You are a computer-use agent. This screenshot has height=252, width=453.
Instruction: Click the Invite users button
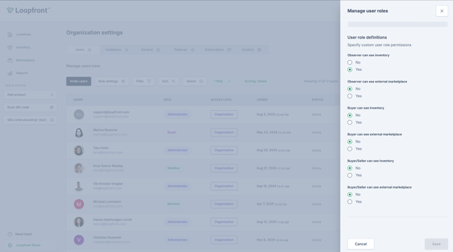pos(78,81)
